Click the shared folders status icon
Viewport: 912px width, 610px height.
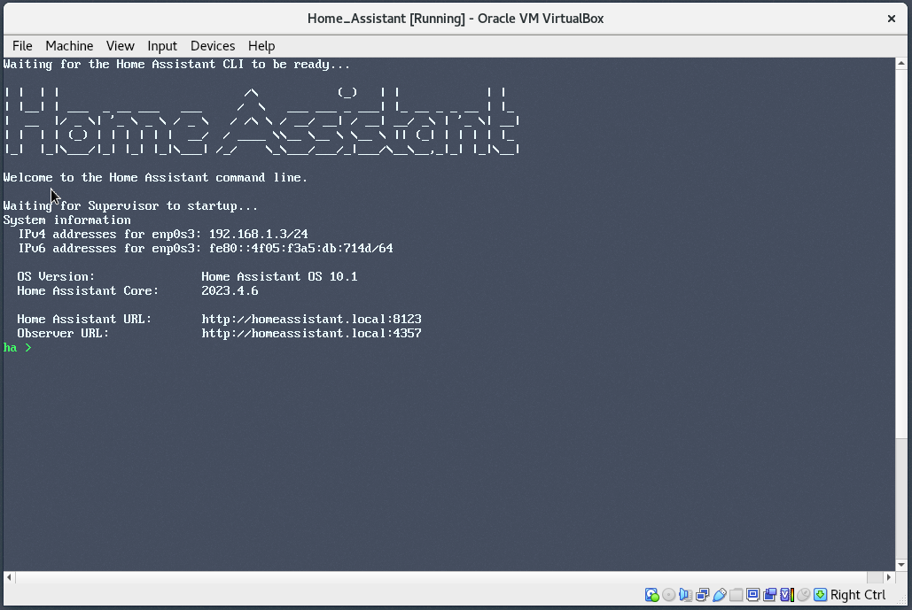(x=737, y=595)
